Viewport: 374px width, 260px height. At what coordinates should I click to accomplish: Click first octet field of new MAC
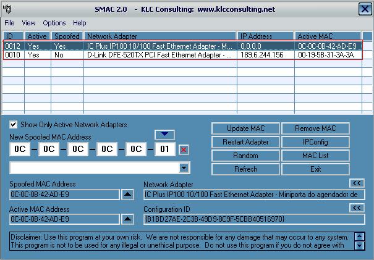[20, 149]
